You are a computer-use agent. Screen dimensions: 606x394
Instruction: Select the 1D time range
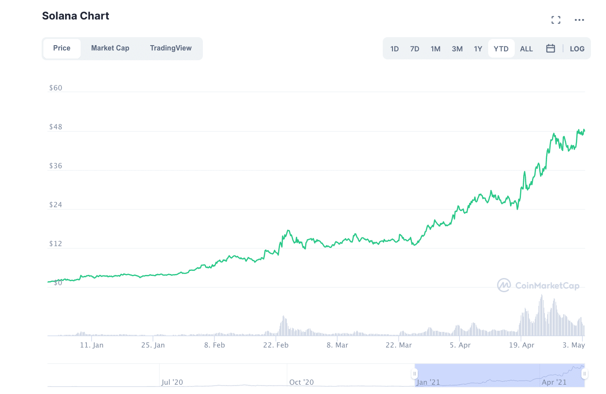click(395, 49)
